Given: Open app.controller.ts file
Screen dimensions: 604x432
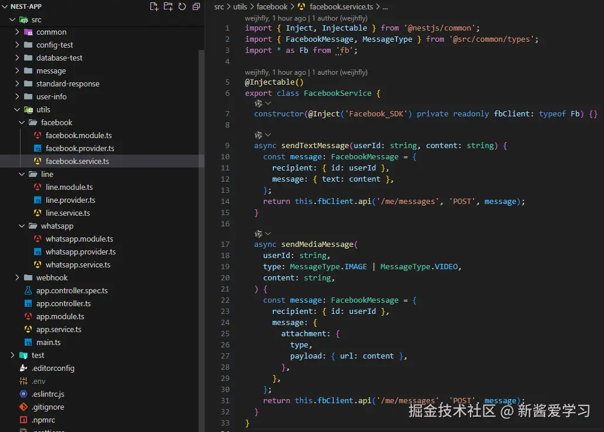Looking at the screenshot, I should click(63, 304).
